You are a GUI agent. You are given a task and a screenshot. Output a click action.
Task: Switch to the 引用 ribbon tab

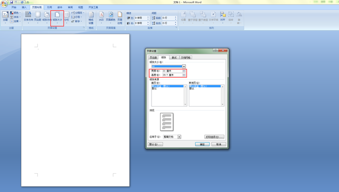point(49,8)
